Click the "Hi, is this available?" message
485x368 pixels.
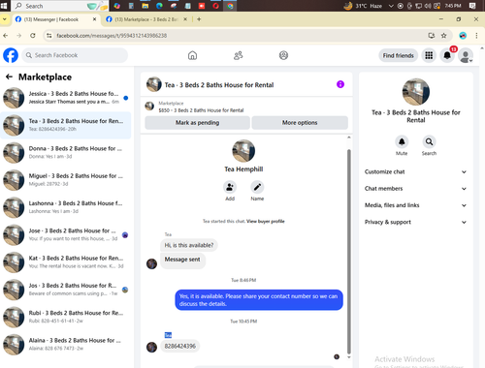point(189,245)
